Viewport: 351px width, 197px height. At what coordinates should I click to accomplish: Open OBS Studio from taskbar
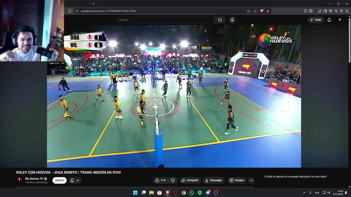coord(216,193)
